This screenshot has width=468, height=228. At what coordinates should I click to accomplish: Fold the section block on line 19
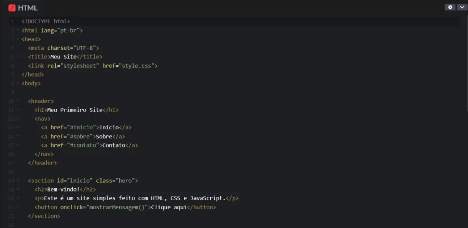coord(17,181)
